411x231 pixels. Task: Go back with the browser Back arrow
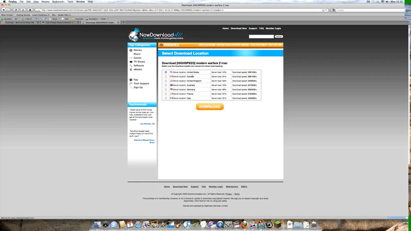4,10
